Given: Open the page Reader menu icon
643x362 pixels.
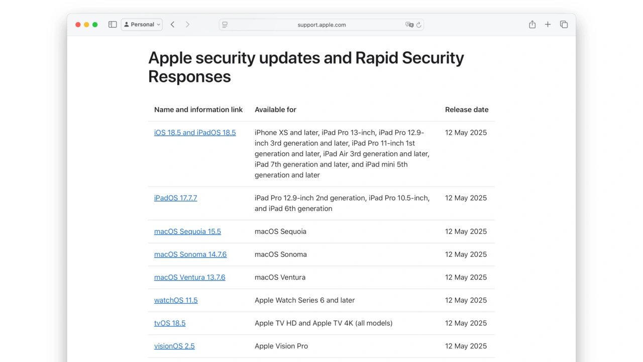Looking at the screenshot, I should point(225,25).
